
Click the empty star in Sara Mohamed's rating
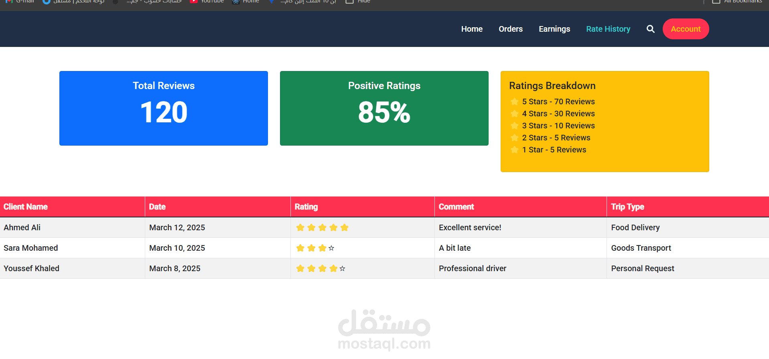click(x=331, y=248)
